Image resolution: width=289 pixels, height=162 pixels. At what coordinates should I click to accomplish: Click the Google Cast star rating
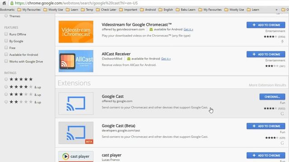click(x=270, y=108)
